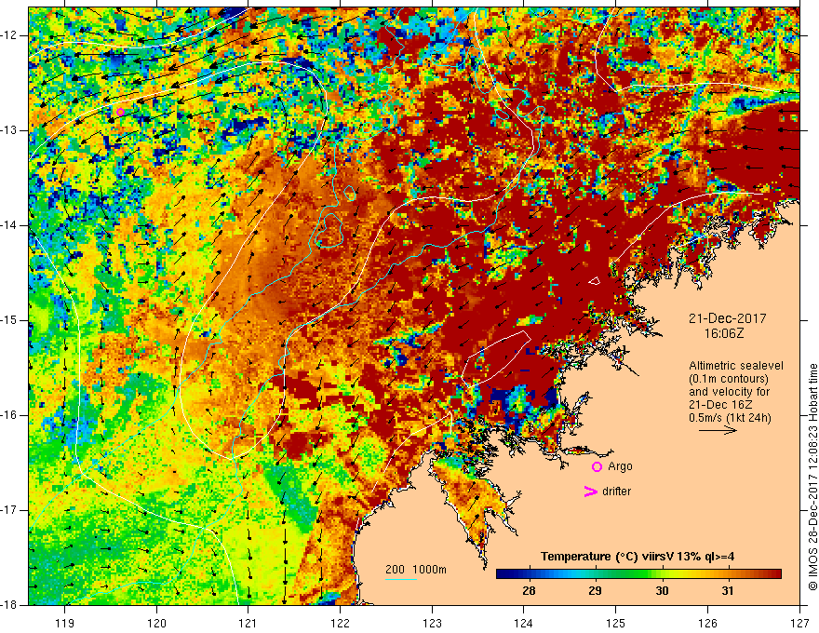This screenshot has width=819, height=633.
Task: Click the color bar value 30
Action: (x=662, y=591)
